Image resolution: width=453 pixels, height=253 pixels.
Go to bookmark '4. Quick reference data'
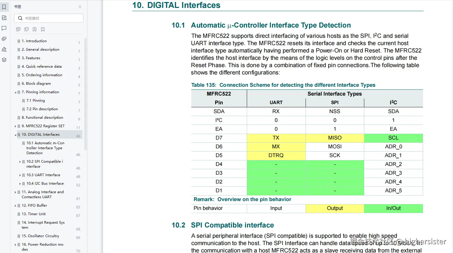(x=42, y=67)
